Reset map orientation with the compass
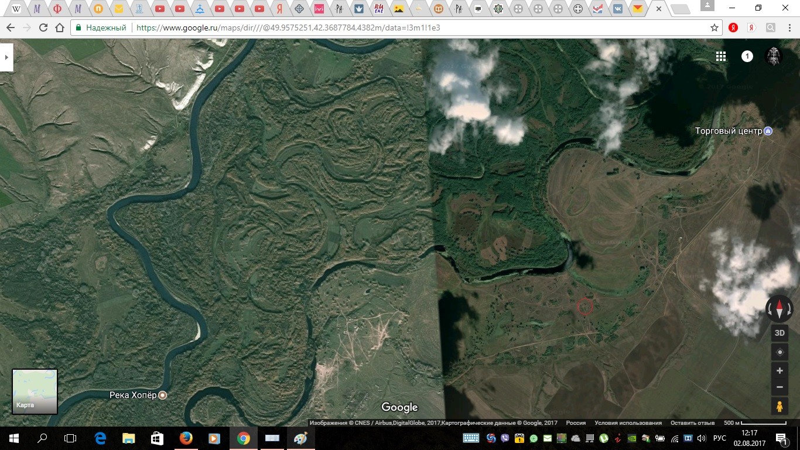800x450 pixels. (x=780, y=308)
